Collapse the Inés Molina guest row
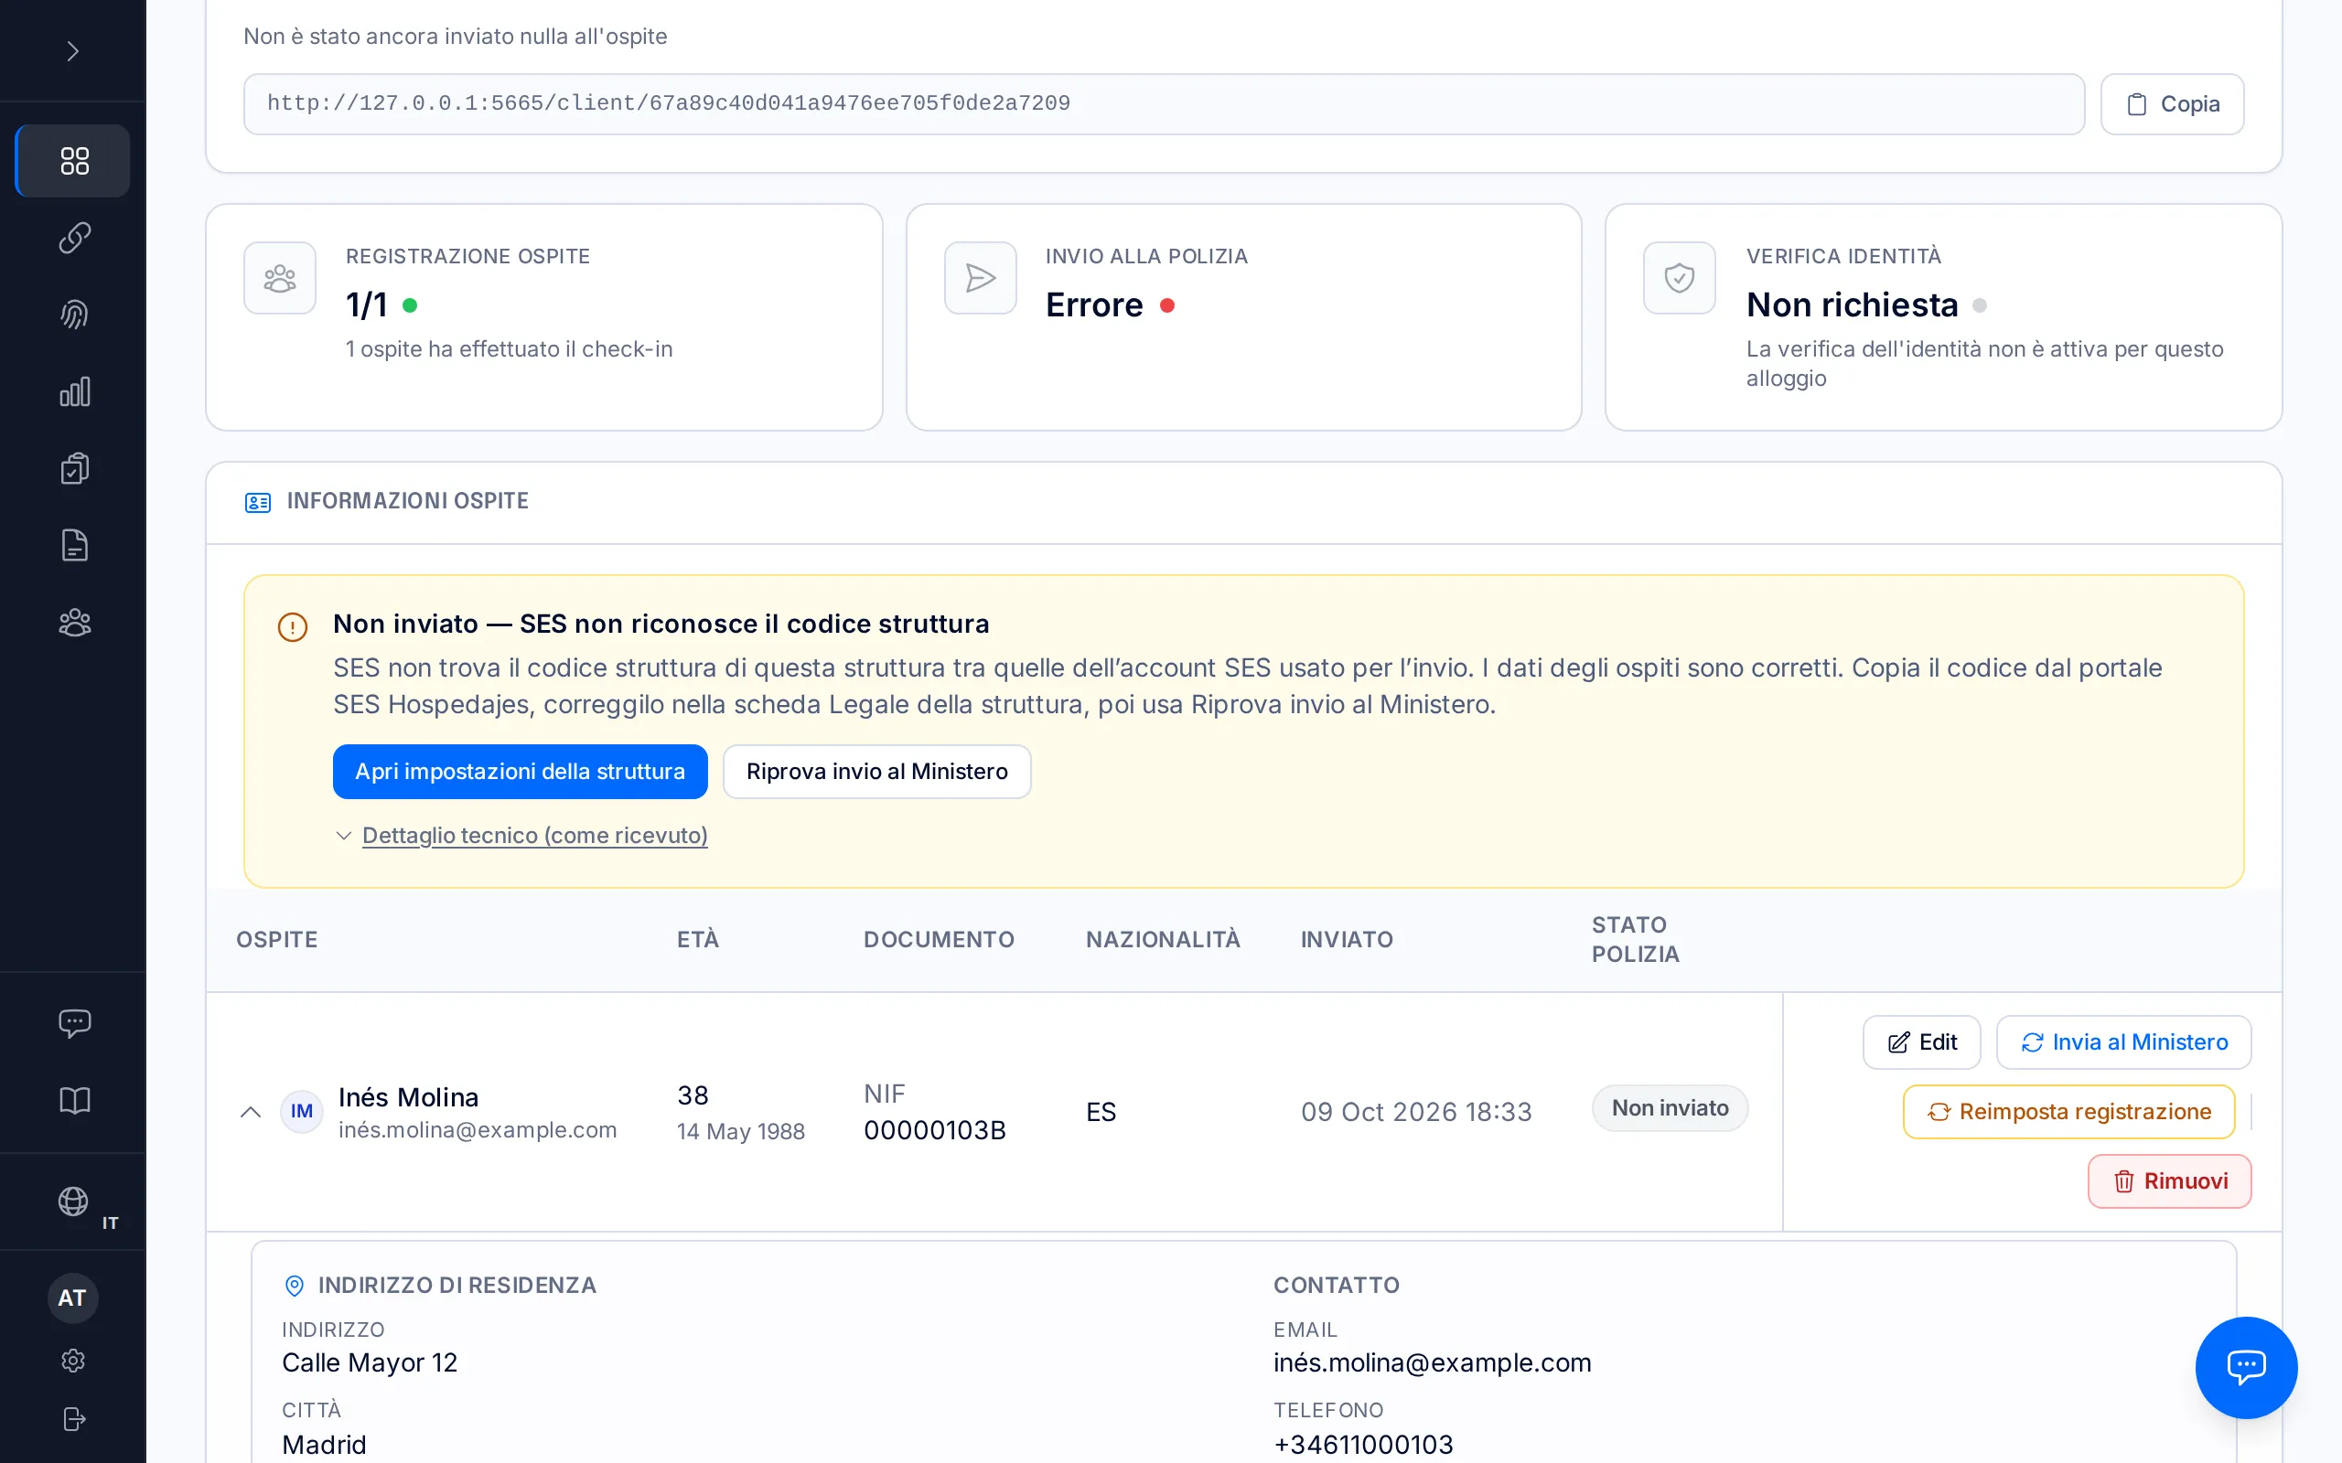The height and width of the screenshot is (1463, 2342). (x=251, y=1112)
